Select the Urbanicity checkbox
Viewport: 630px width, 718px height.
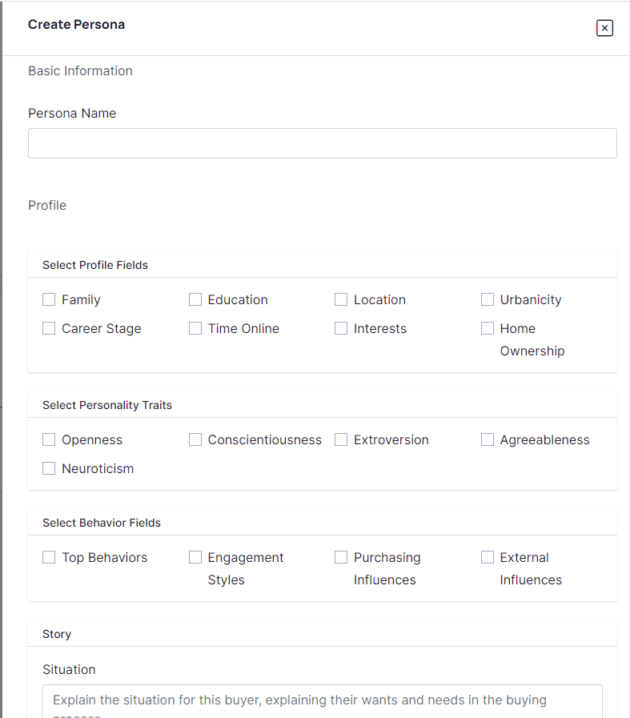pos(488,299)
